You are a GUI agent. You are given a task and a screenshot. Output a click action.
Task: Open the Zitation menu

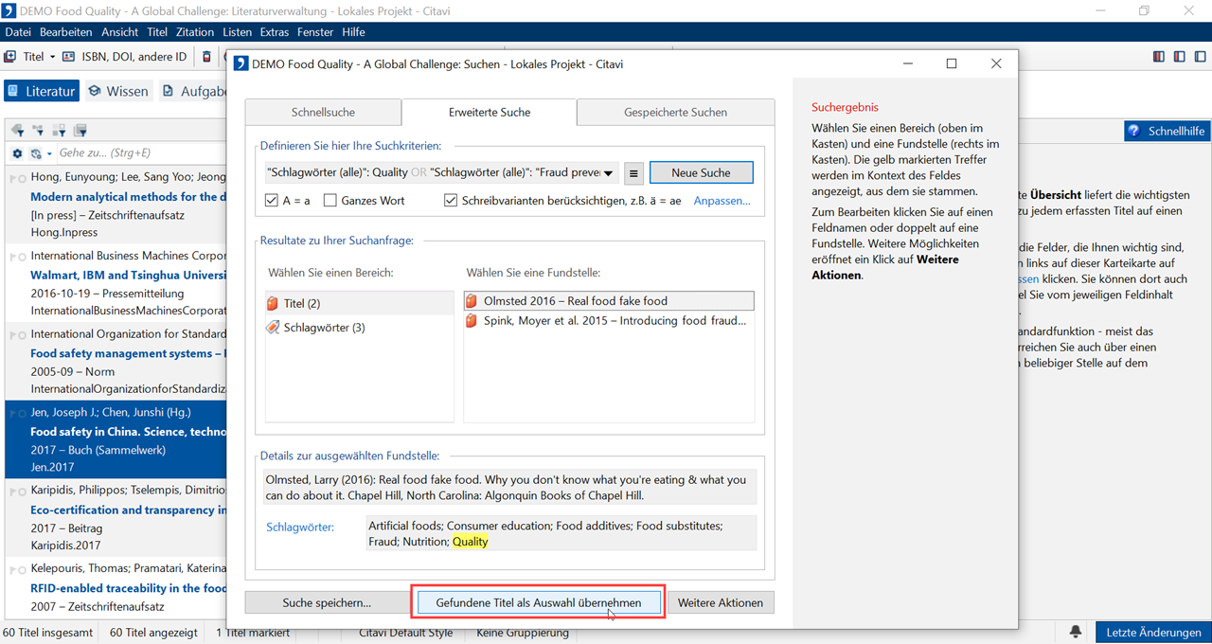tap(195, 32)
